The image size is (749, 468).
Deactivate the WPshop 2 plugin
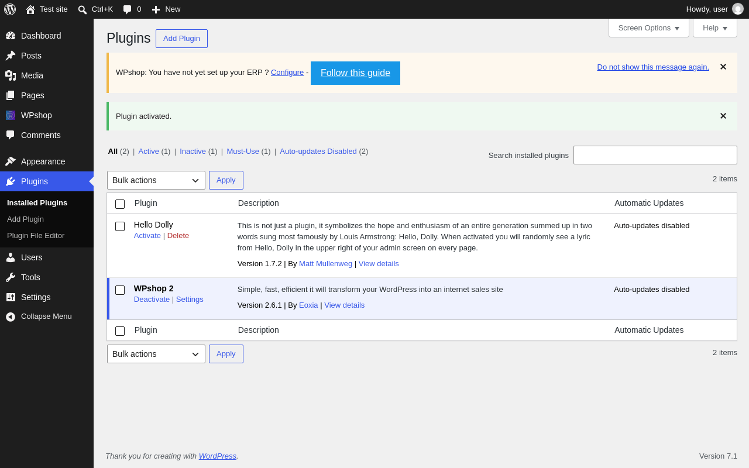(152, 300)
